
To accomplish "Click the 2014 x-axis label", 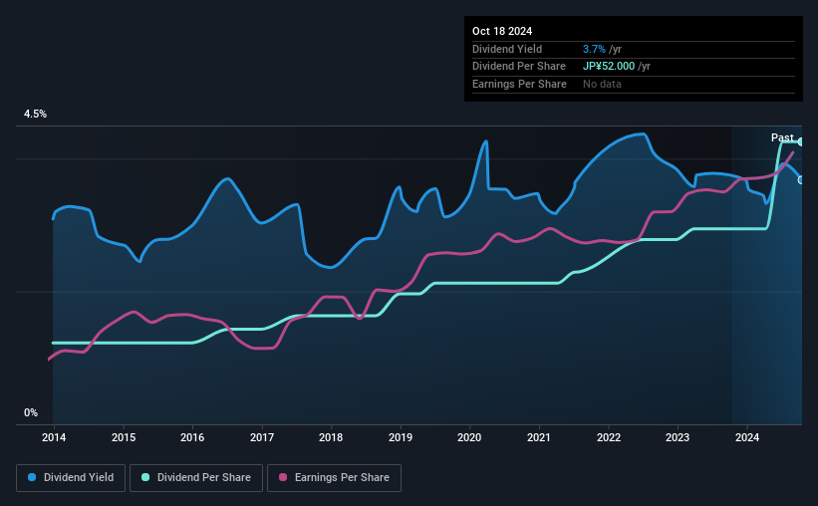I will [x=54, y=437].
